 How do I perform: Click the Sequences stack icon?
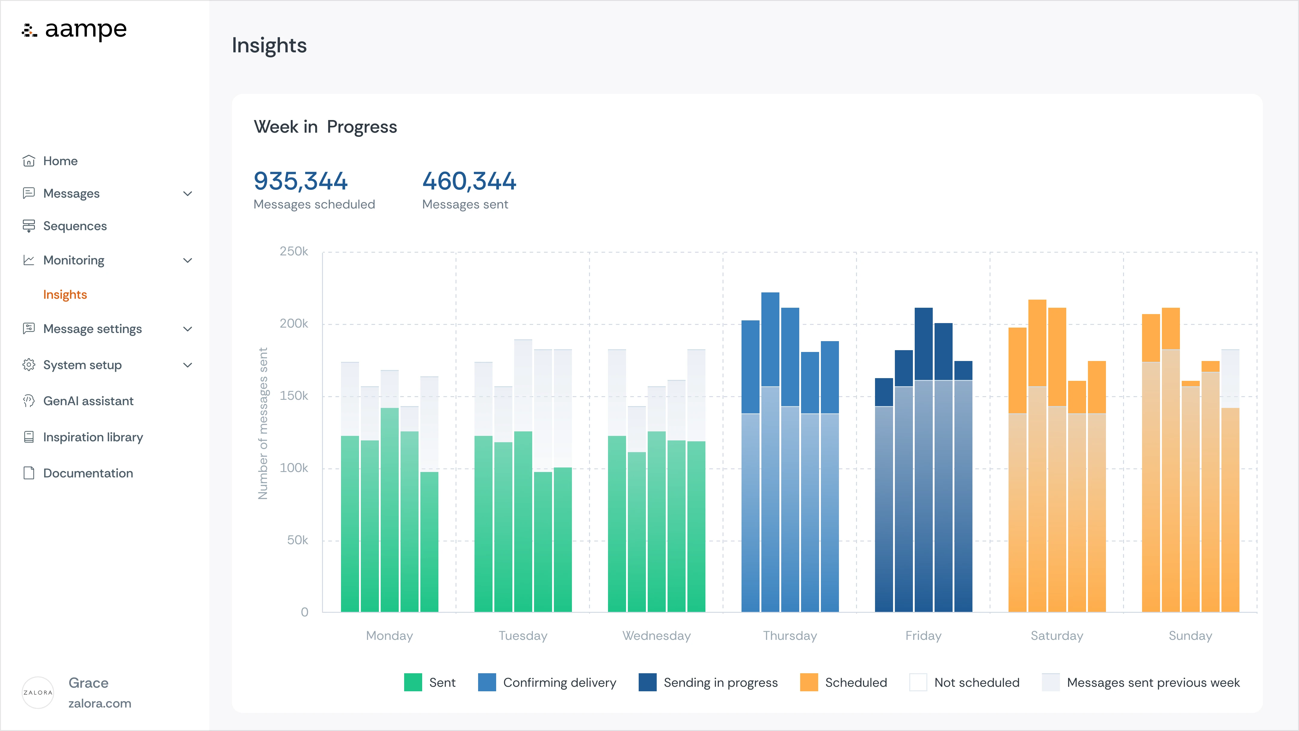[x=29, y=226]
